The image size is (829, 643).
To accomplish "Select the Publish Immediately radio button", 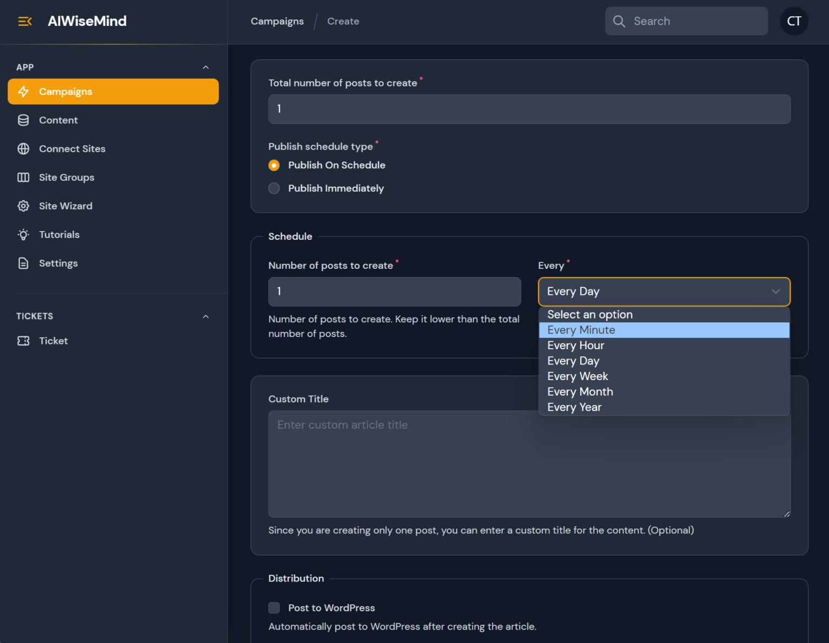I will click(274, 188).
